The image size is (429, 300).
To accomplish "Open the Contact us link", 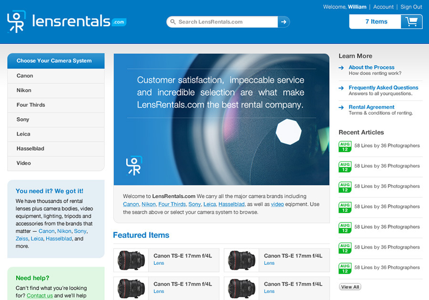I will coord(40,296).
